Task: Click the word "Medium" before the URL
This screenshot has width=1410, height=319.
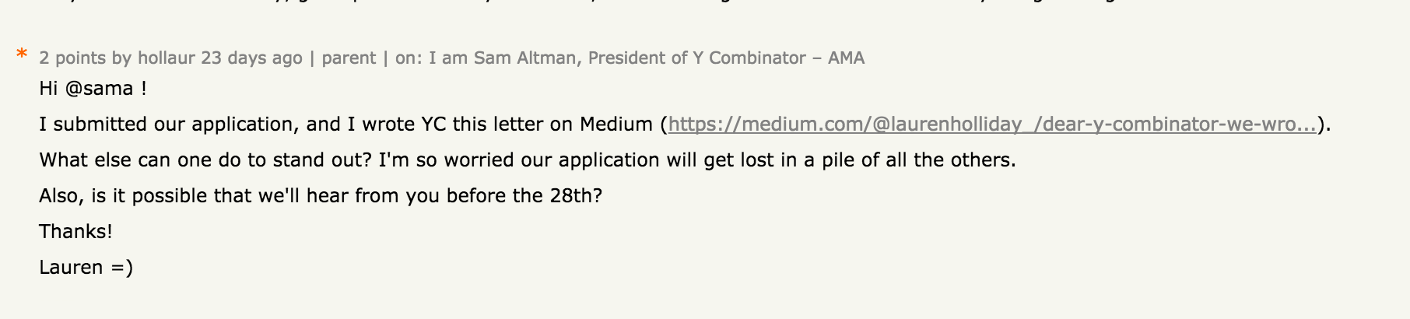Action: pyautogui.click(x=616, y=124)
